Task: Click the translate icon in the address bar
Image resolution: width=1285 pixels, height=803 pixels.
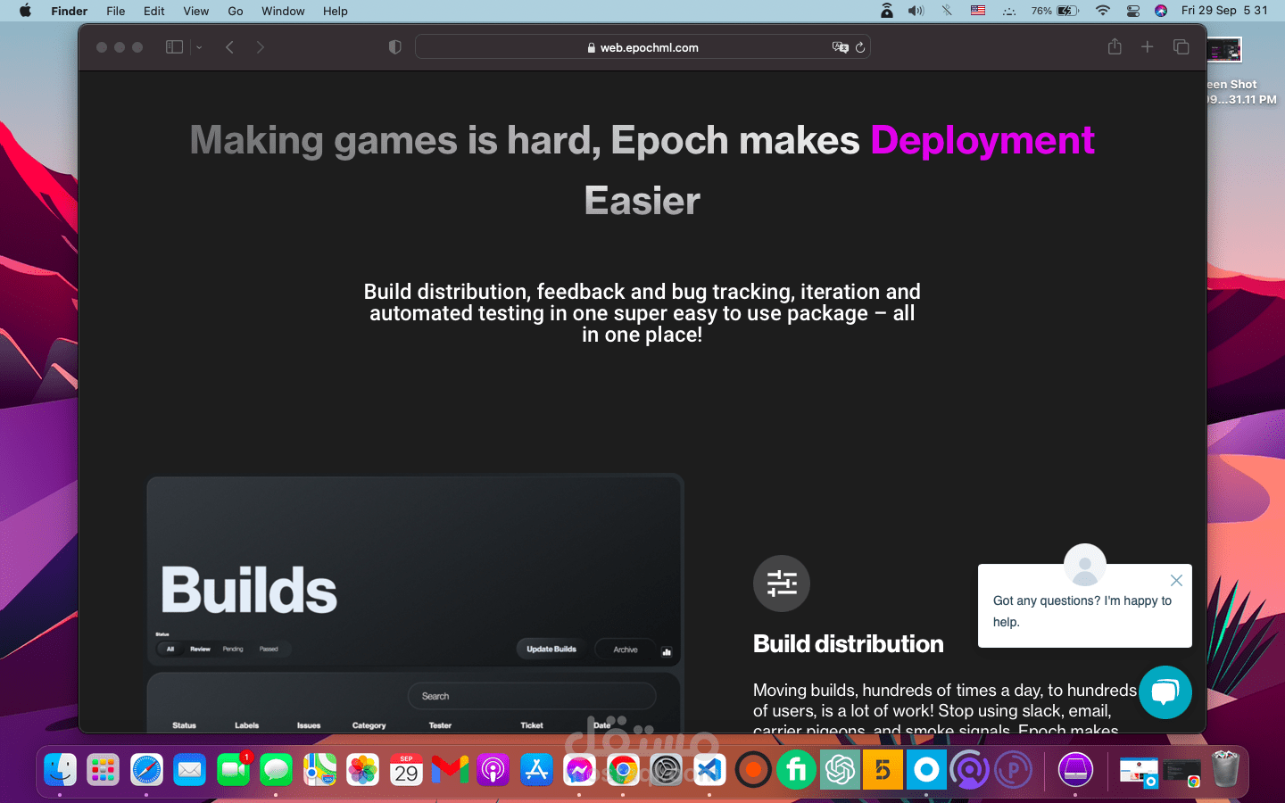Action: pos(840,47)
